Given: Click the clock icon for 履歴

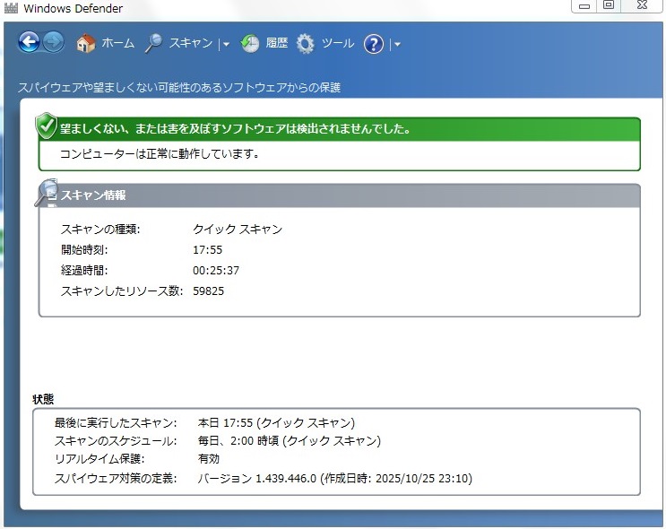Looking at the screenshot, I should click(250, 43).
